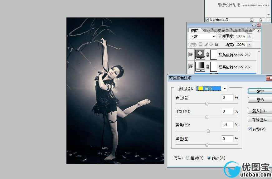The height and width of the screenshot is (179, 272).
Task: Click the 复位 reset button
Action: (260, 100)
